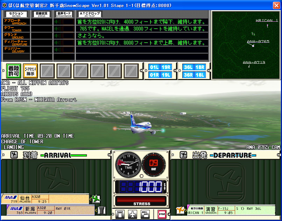This screenshot has width=282, height=221.
Task: Switch to the control tower view icon
Action: click(x=120, y=214)
